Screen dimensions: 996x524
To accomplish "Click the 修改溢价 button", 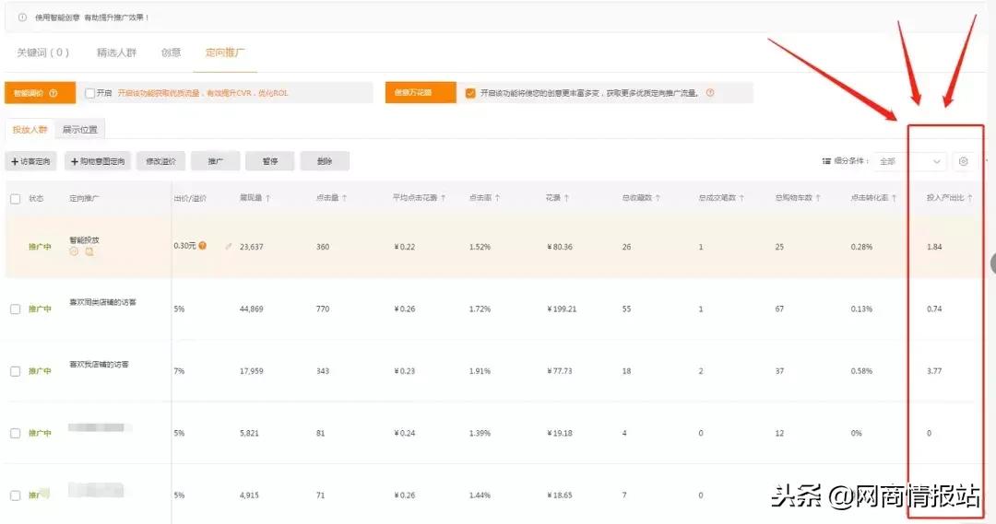I will point(160,162).
